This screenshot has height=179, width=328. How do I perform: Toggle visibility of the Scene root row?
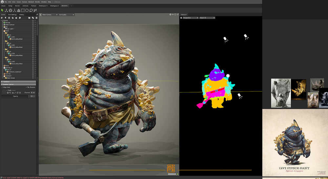(x=33, y=21)
